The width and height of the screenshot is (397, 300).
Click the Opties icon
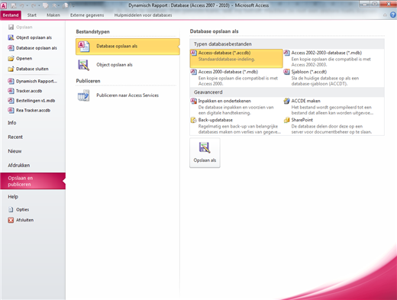[x=11, y=209]
